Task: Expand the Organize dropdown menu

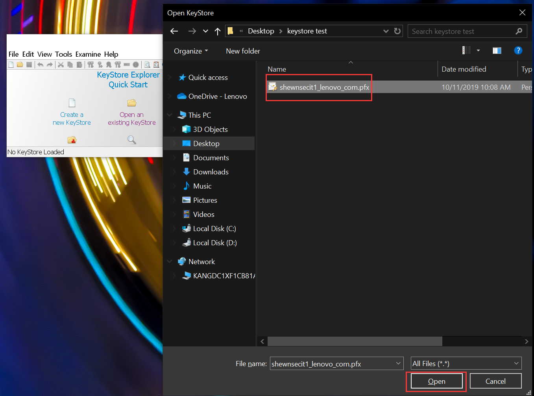Action: (x=190, y=51)
